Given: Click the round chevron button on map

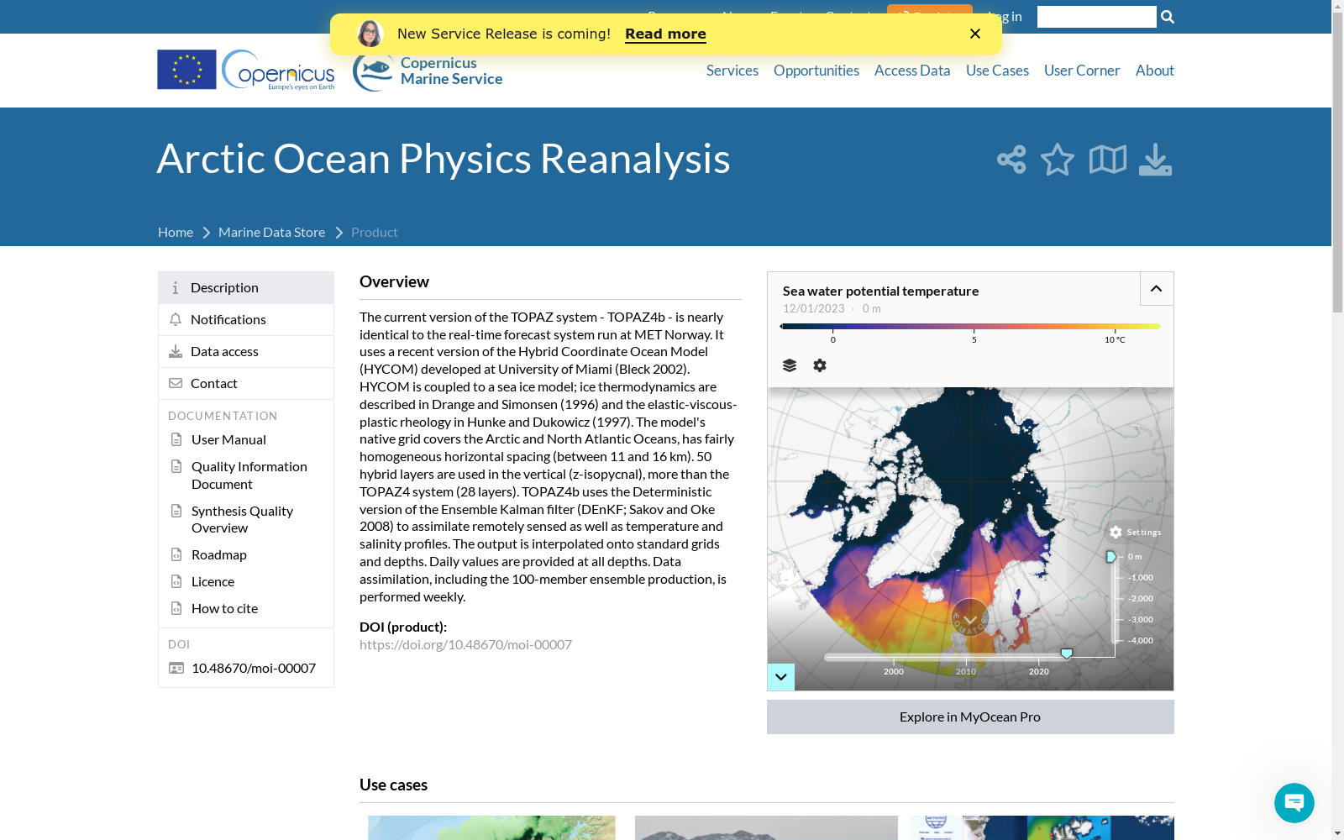Looking at the screenshot, I should click(x=970, y=617).
